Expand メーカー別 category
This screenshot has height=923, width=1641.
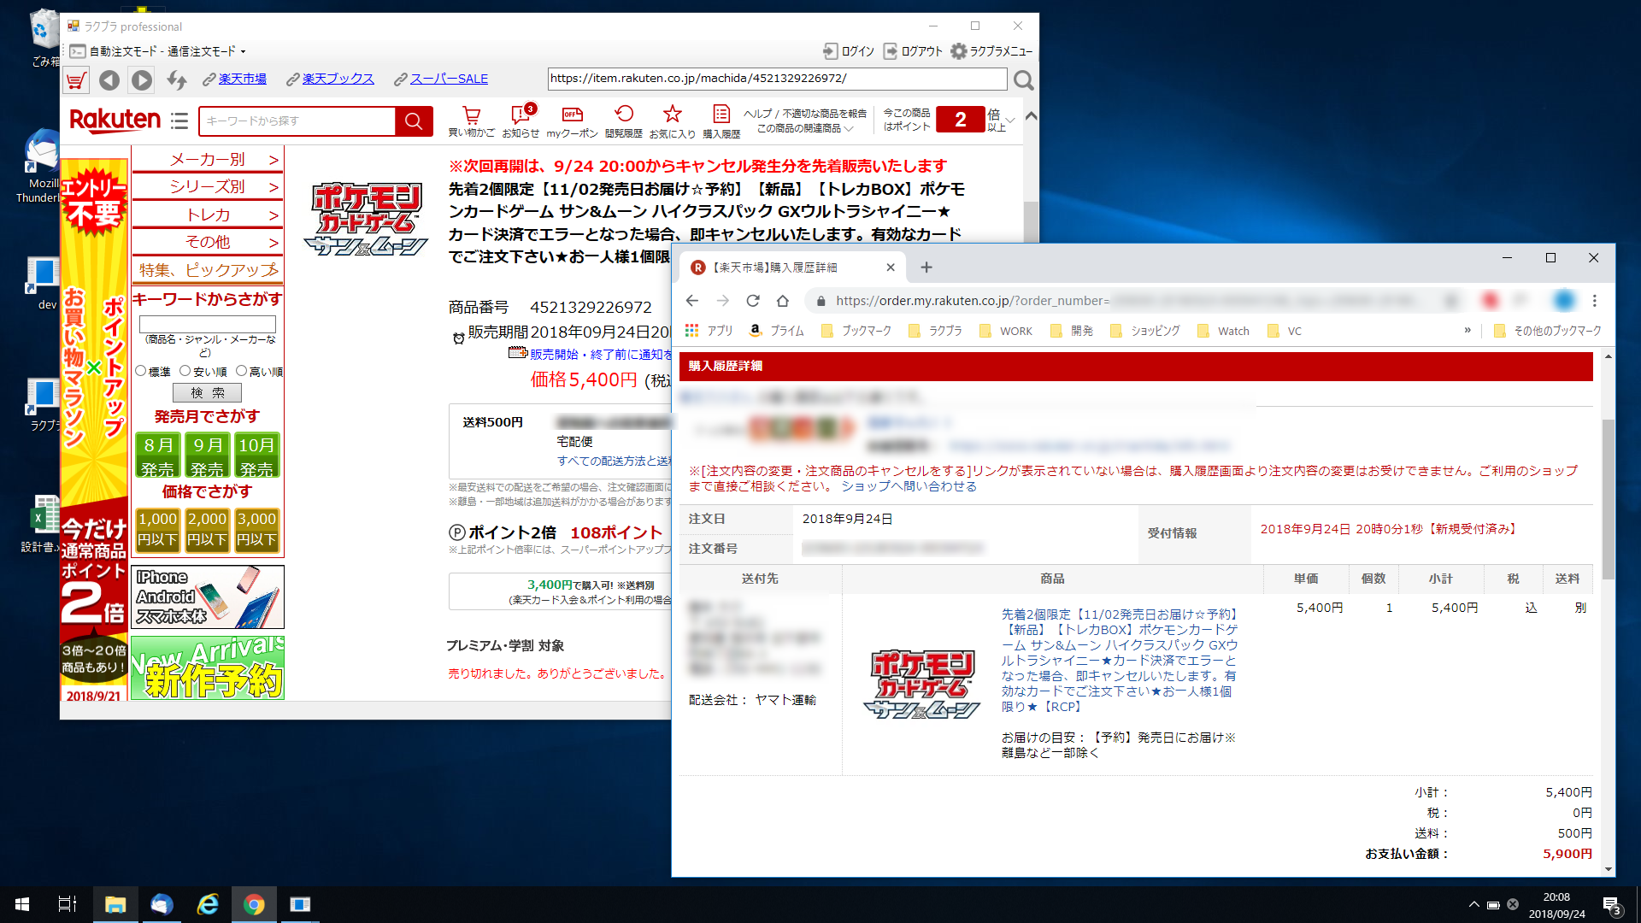coord(208,160)
